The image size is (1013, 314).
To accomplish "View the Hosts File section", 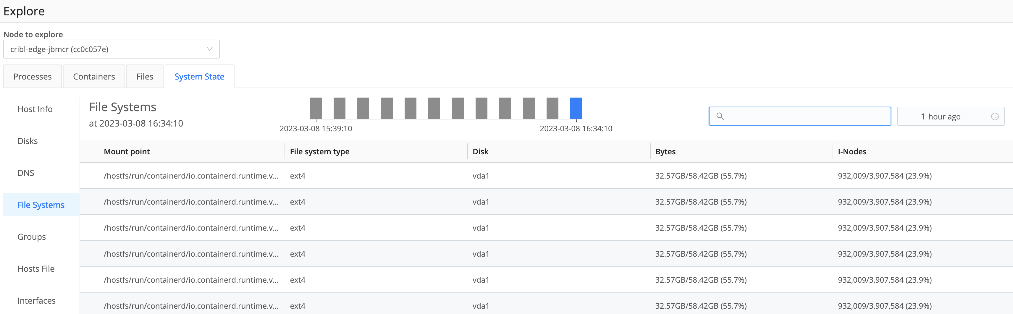I will 35,268.
